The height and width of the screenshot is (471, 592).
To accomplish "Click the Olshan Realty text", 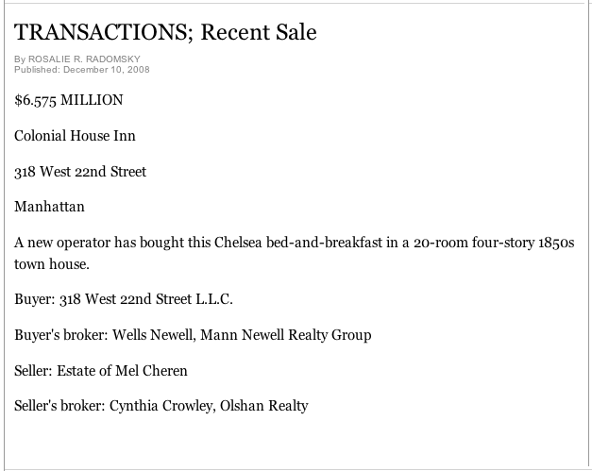I will click(x=264, y=406).
